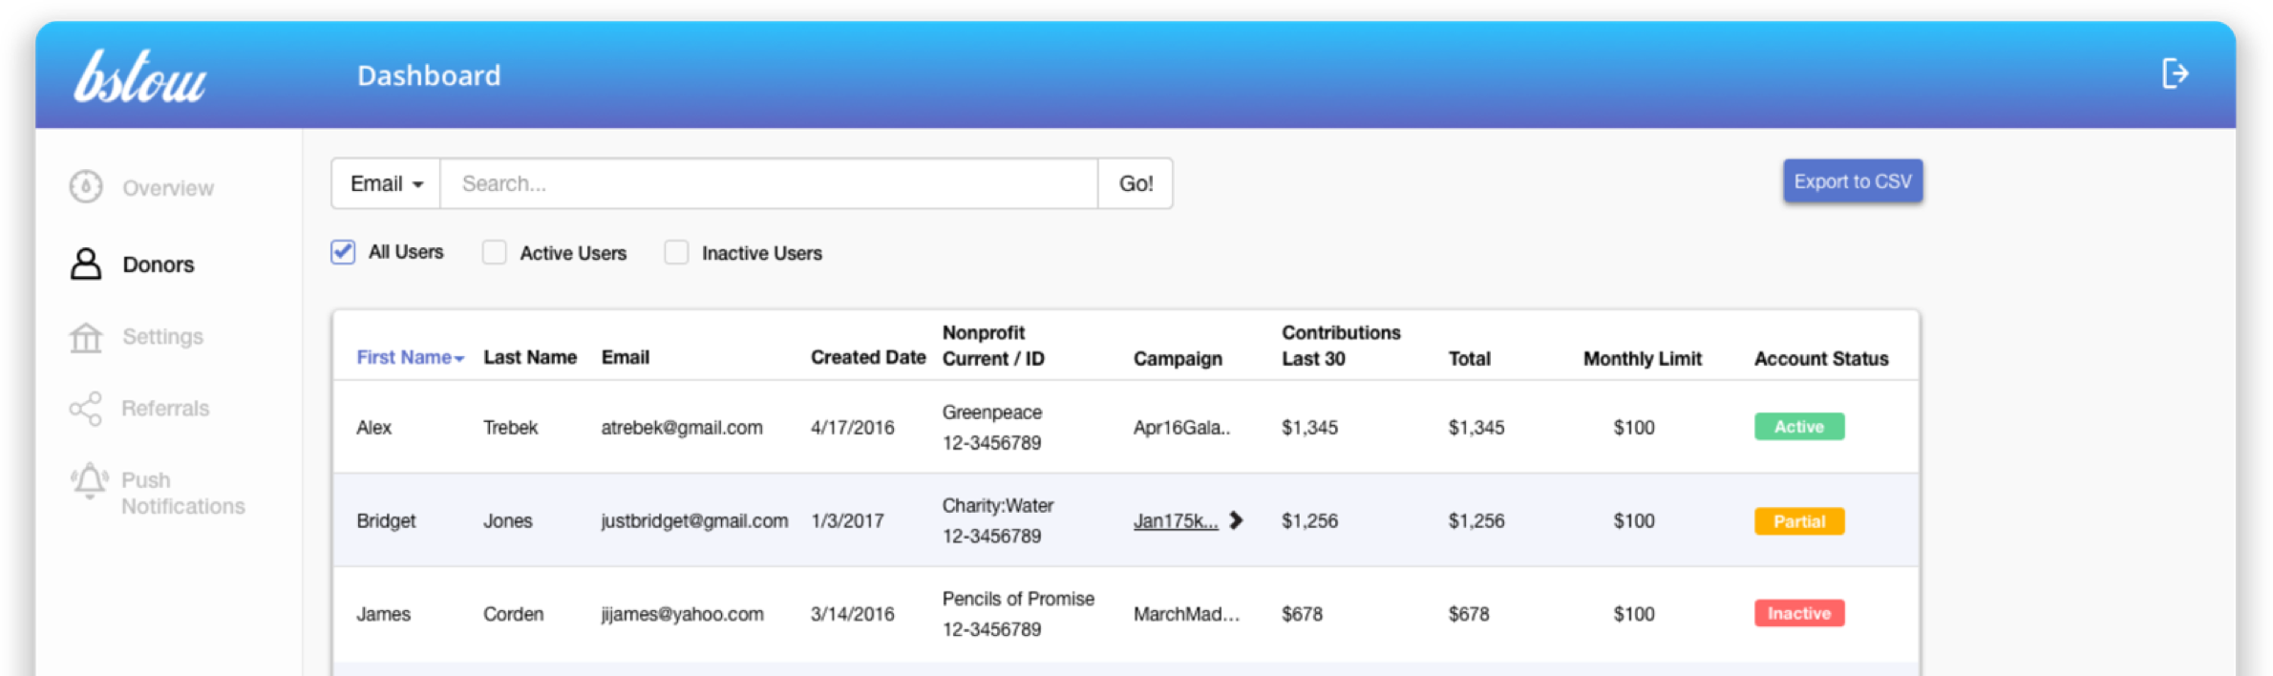
Task: Click the Email column header
Action: click(626, 357)
